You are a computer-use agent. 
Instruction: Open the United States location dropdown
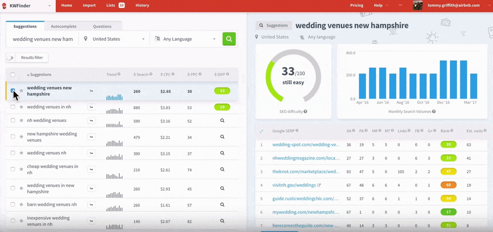(114, 39)
